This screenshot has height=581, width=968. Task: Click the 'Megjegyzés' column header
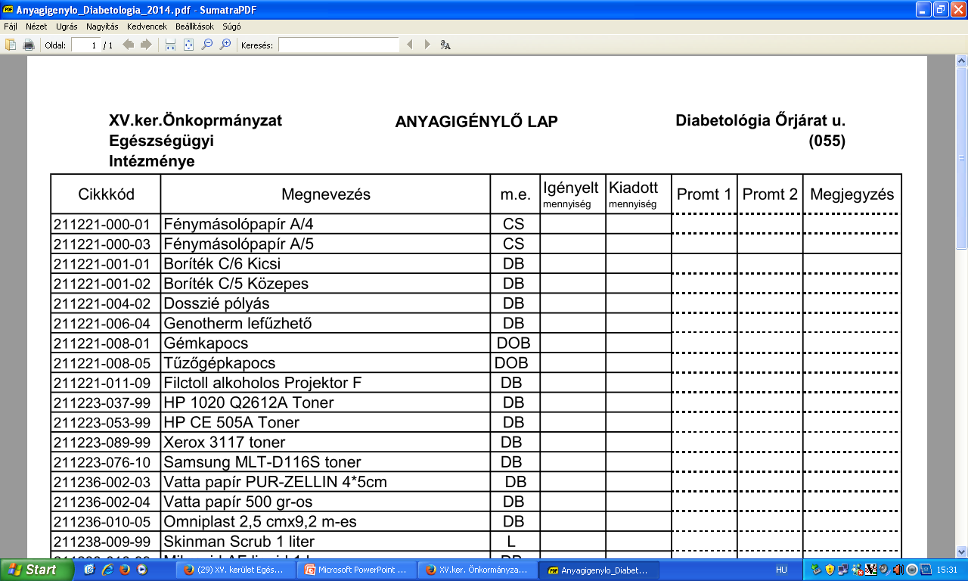tap(852, 194)
